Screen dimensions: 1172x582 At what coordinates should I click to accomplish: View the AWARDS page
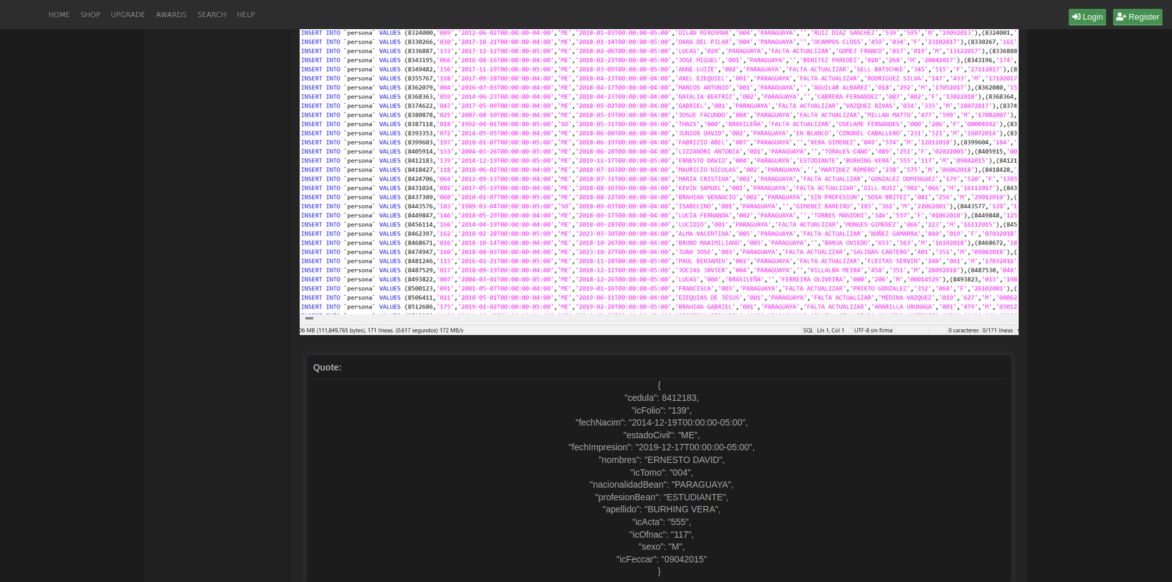point(171,15)
